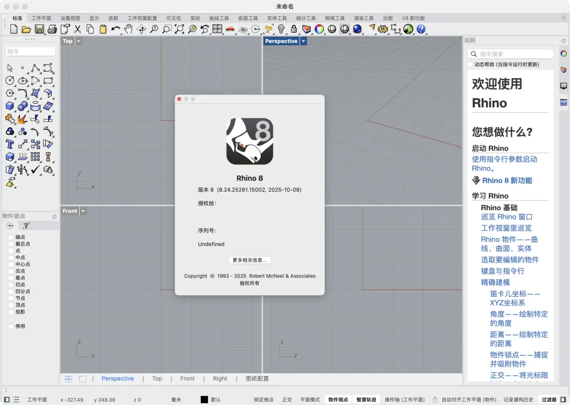This screenshot has height=405, width=570.
Task: Click the black checkmark Check tool
Action: (35, 170)
